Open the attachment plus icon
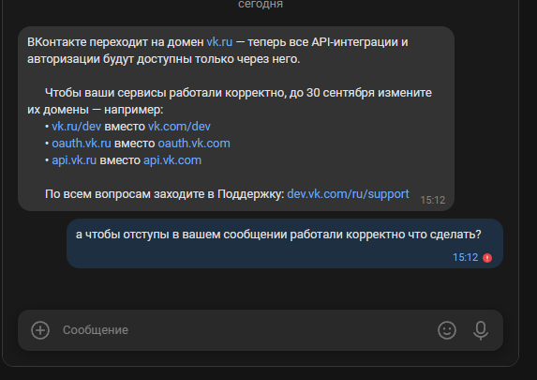 (40, 330)
